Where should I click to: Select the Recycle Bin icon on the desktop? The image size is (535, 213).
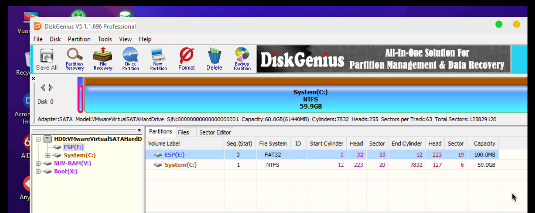27,60
